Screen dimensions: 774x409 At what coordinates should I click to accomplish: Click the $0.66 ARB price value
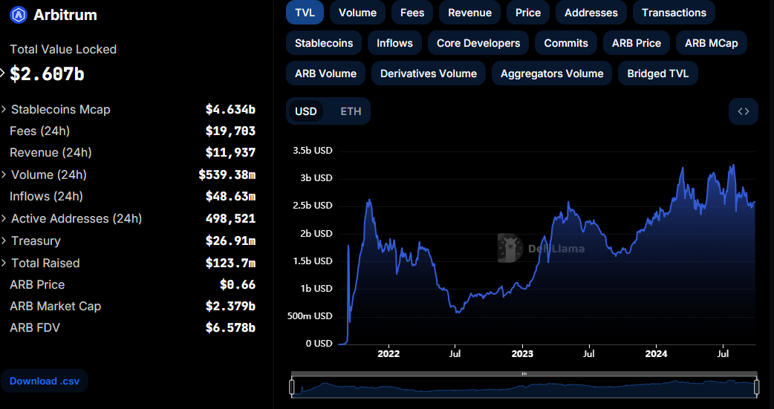click(238, 285)
